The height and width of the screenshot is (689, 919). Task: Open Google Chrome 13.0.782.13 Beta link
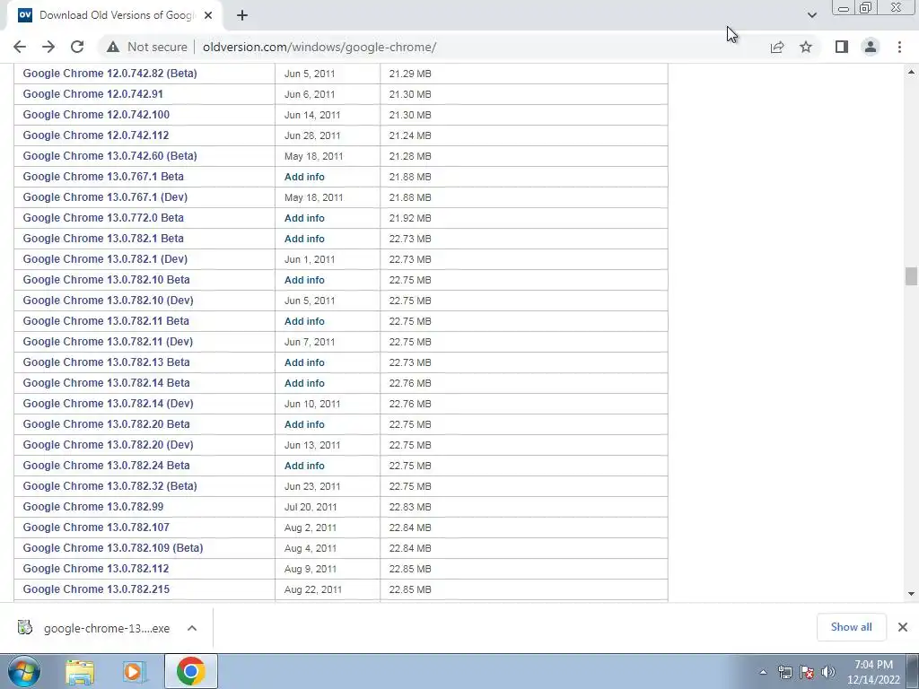point(106,362)
